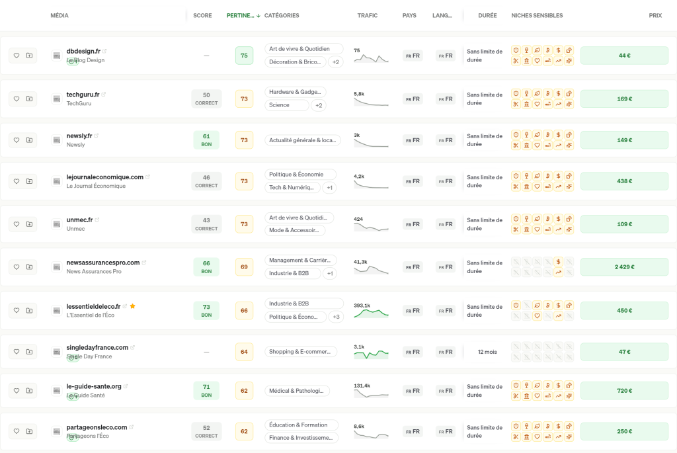Click the Niches sensibles column header
The image size is (677, 453).
537,16
